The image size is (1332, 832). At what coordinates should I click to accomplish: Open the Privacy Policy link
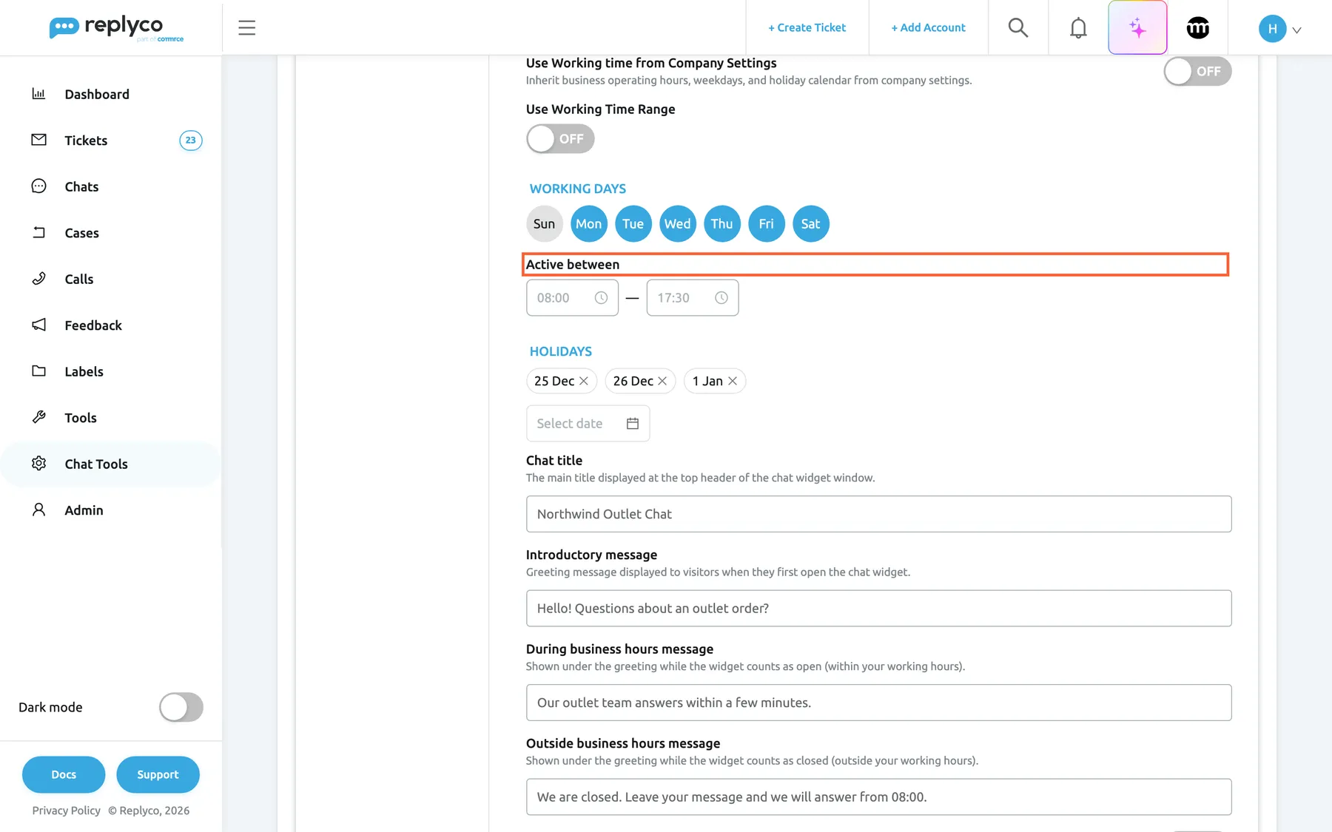pos(66,811)
